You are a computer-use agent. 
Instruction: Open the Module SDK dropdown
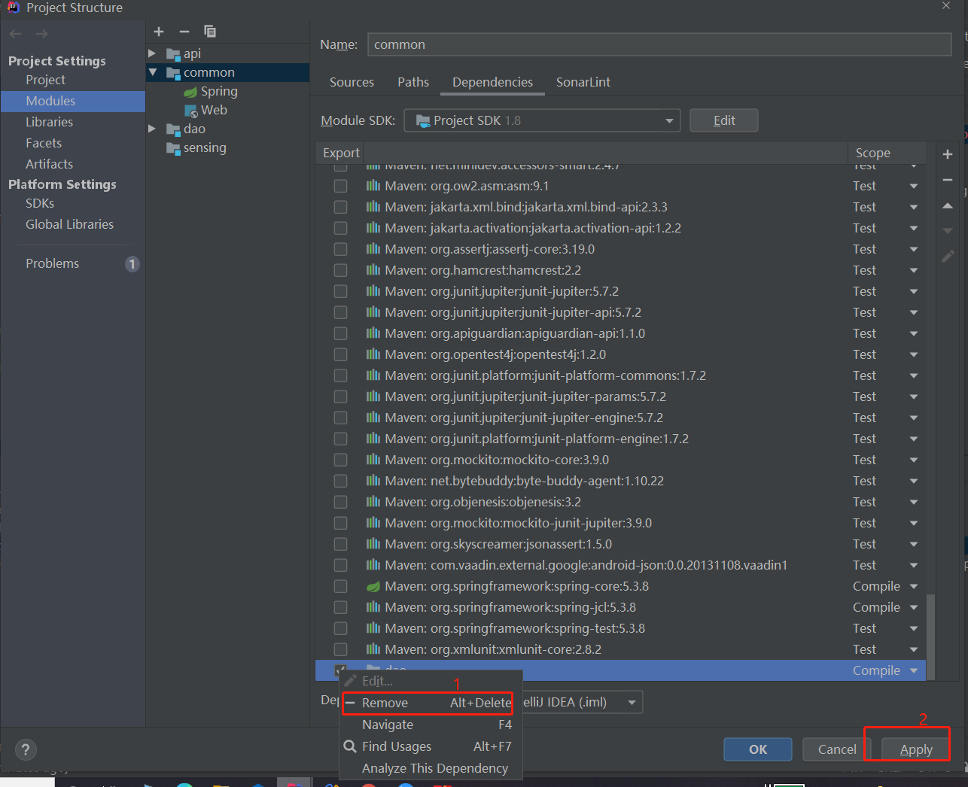(x=542, y=120)
